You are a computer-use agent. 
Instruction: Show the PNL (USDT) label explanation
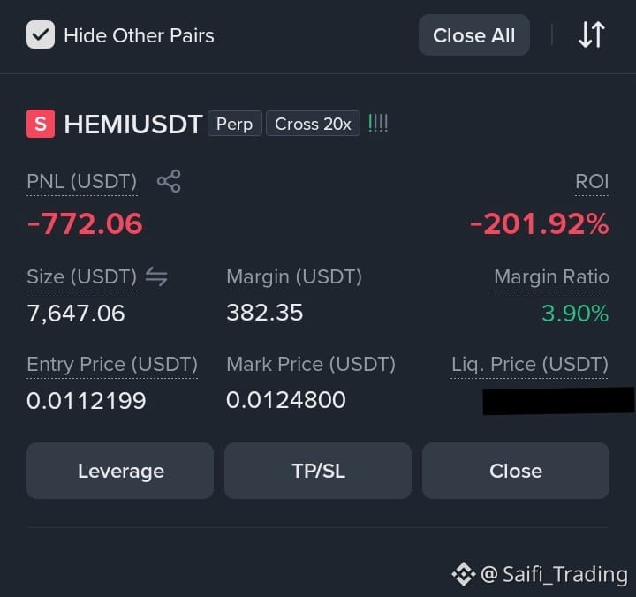(82, 181)
